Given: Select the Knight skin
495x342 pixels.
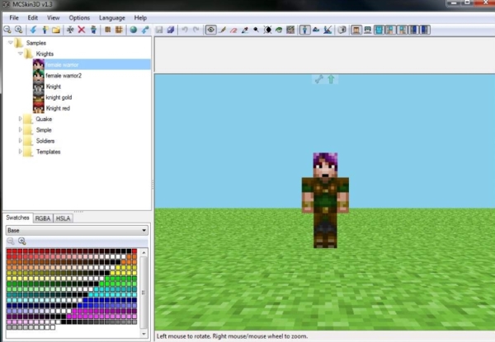Looking at the screenshot, I should (x=54, y=87).
